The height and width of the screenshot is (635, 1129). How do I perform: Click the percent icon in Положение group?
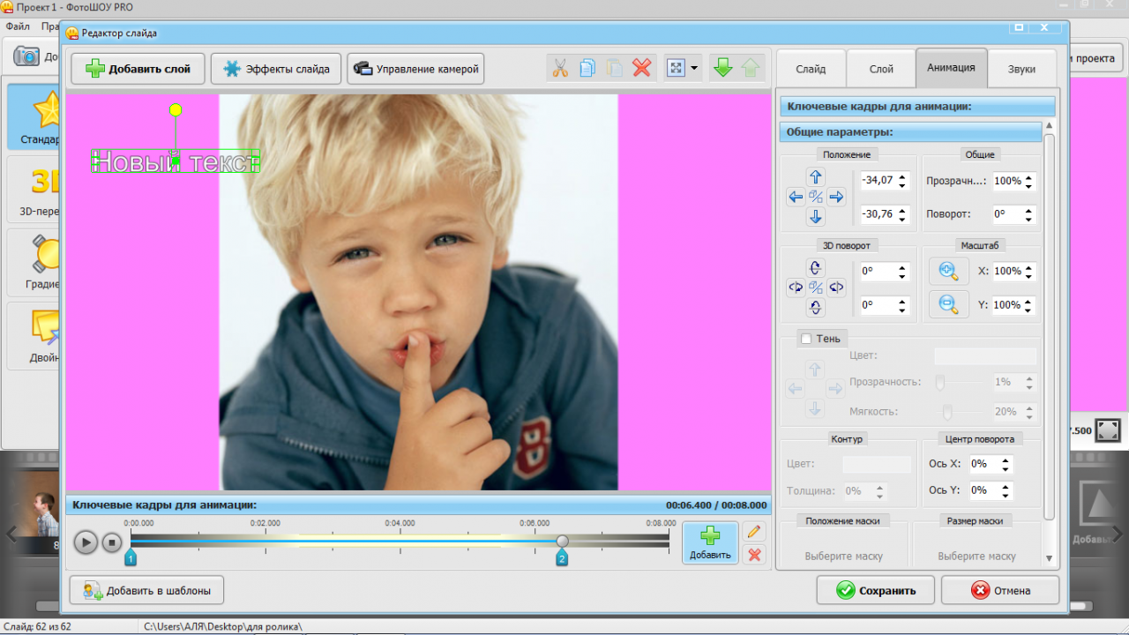pyautogui.click(x=816, y=197)
